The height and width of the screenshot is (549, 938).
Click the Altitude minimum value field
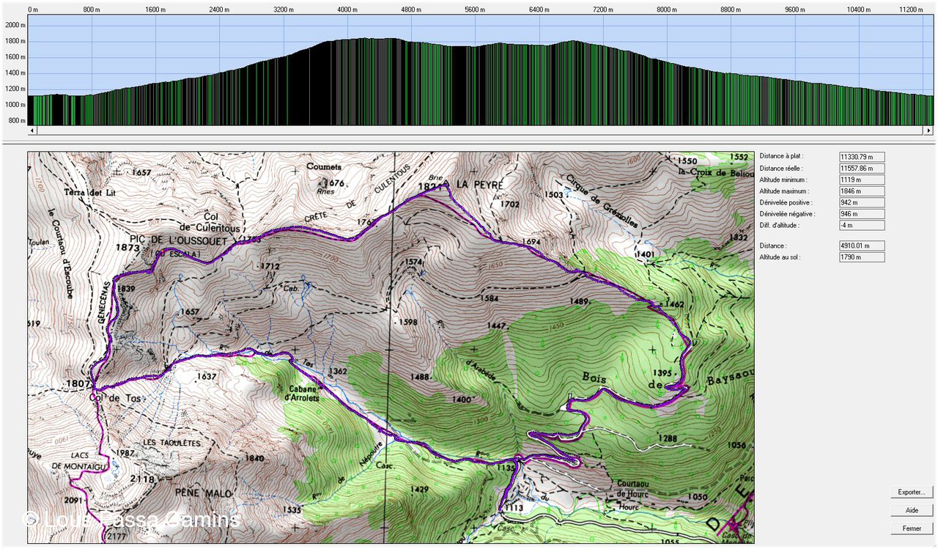point(862,180)
